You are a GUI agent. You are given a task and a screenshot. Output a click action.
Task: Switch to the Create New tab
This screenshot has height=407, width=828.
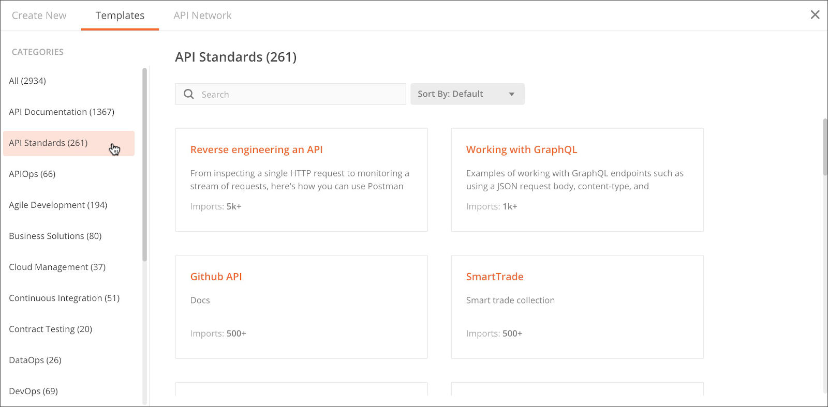tap(39, 16)
